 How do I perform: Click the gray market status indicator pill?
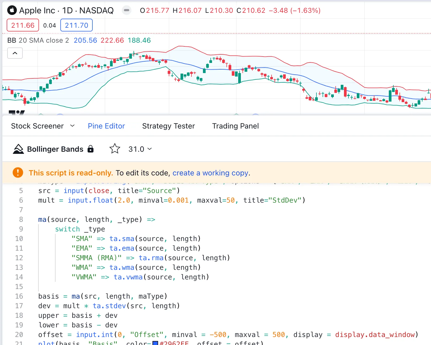[127, 10]
